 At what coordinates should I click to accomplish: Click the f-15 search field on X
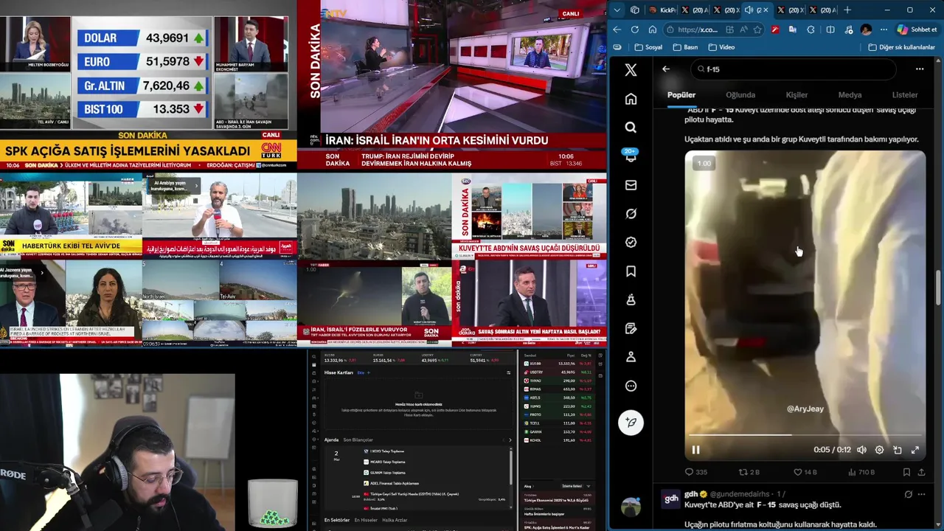point(795,69)
